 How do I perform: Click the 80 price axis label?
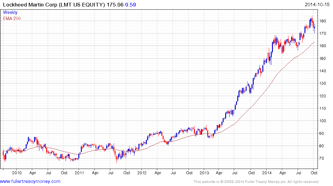pos(322,146)
